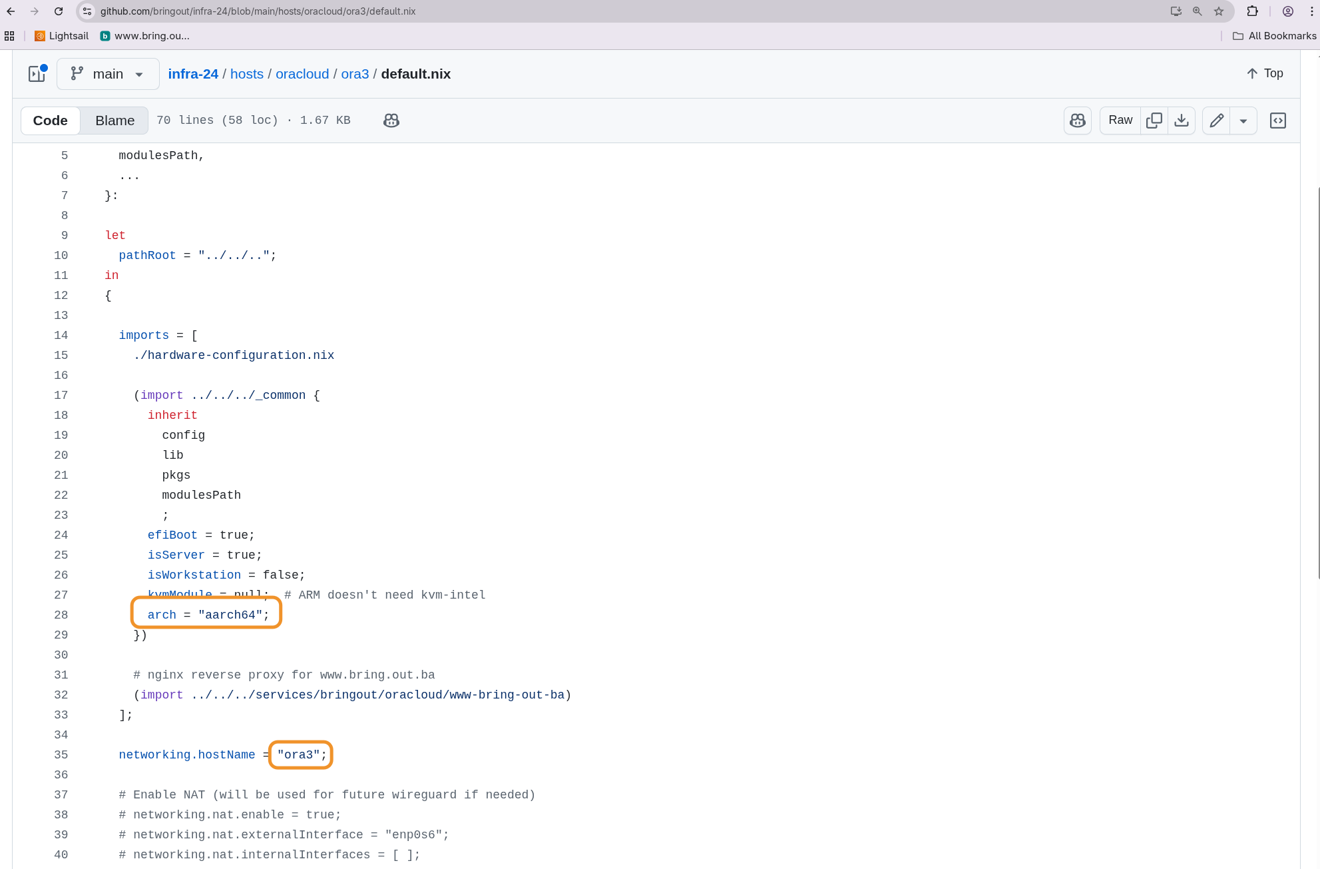Viewport: 1320px width, 869px height.
Task: Download the raw file
Action: coord(1182,121)
